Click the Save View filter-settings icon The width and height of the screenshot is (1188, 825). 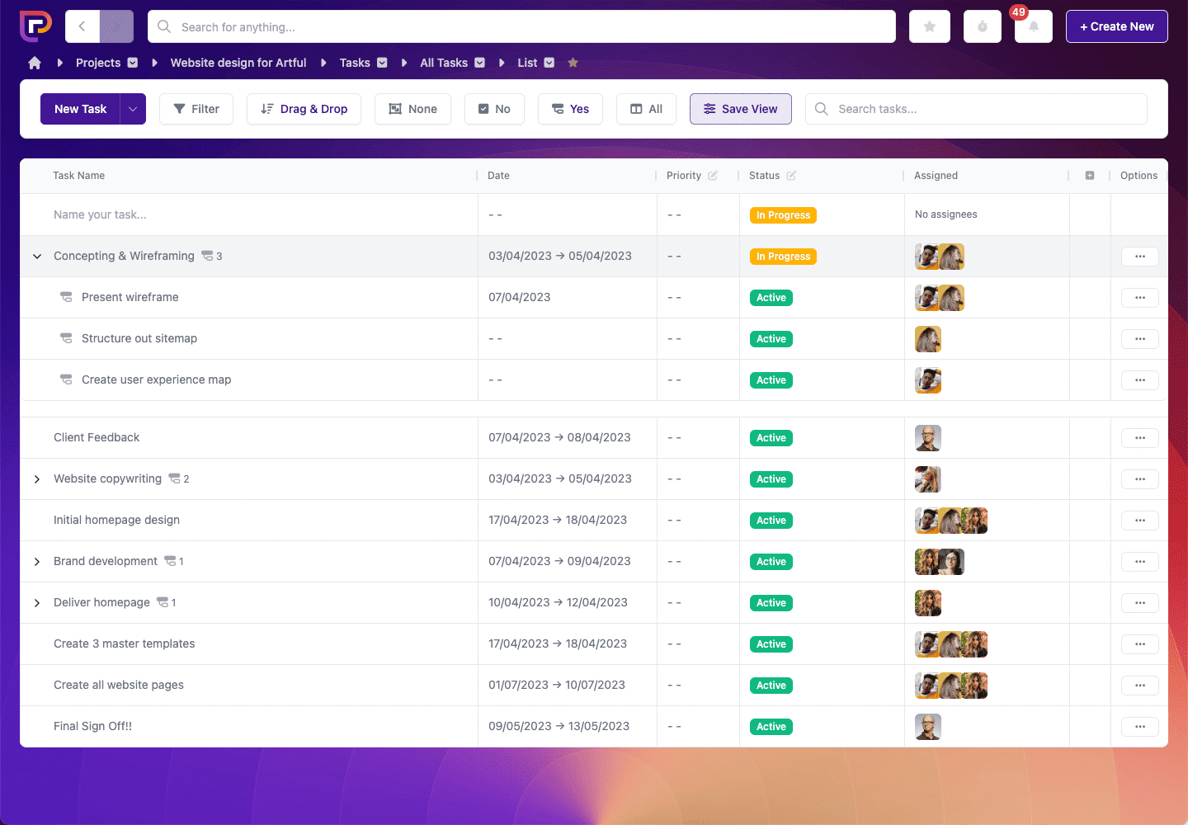pyautogui.click(x=709, y=108)
